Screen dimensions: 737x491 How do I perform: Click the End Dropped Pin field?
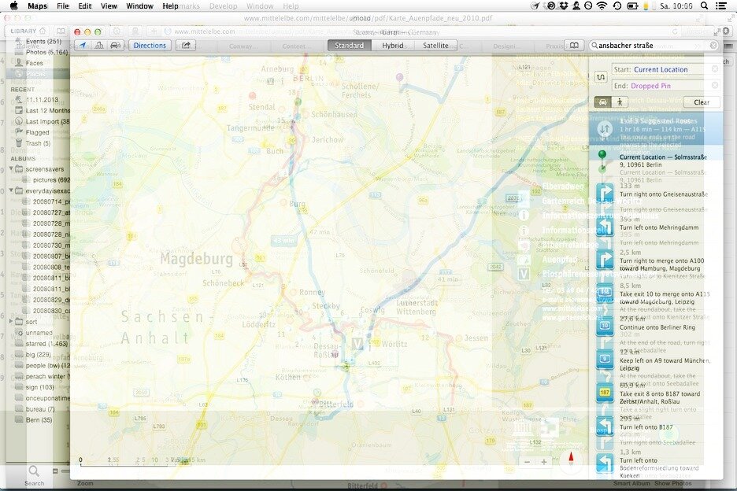(x=665, y=86)
